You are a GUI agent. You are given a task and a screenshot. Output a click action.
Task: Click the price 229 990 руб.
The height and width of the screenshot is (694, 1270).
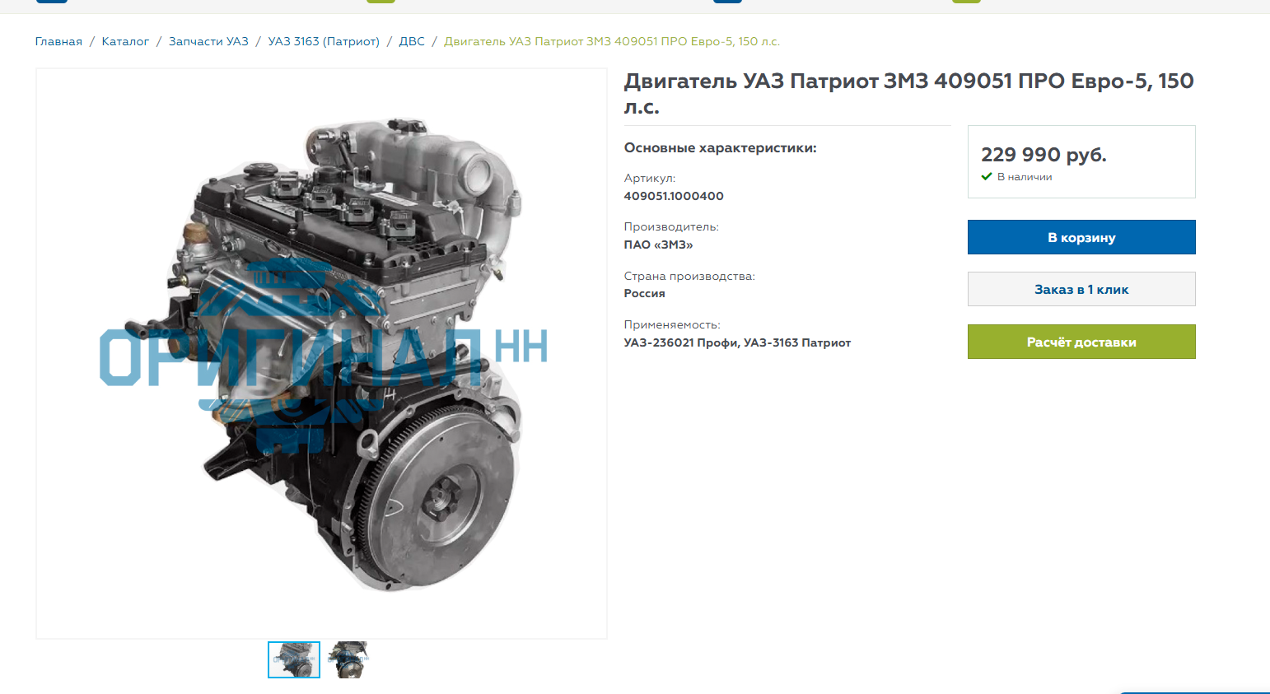tap(1044, 155)
